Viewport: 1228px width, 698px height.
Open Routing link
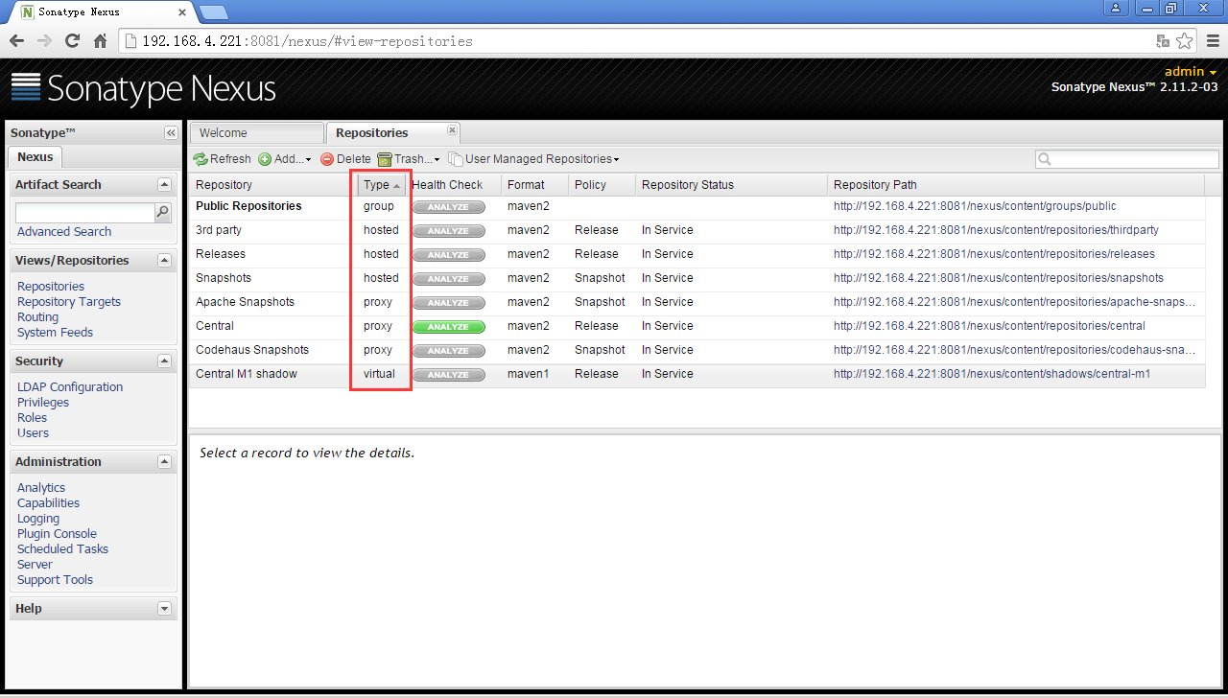[x=37, y=317]
